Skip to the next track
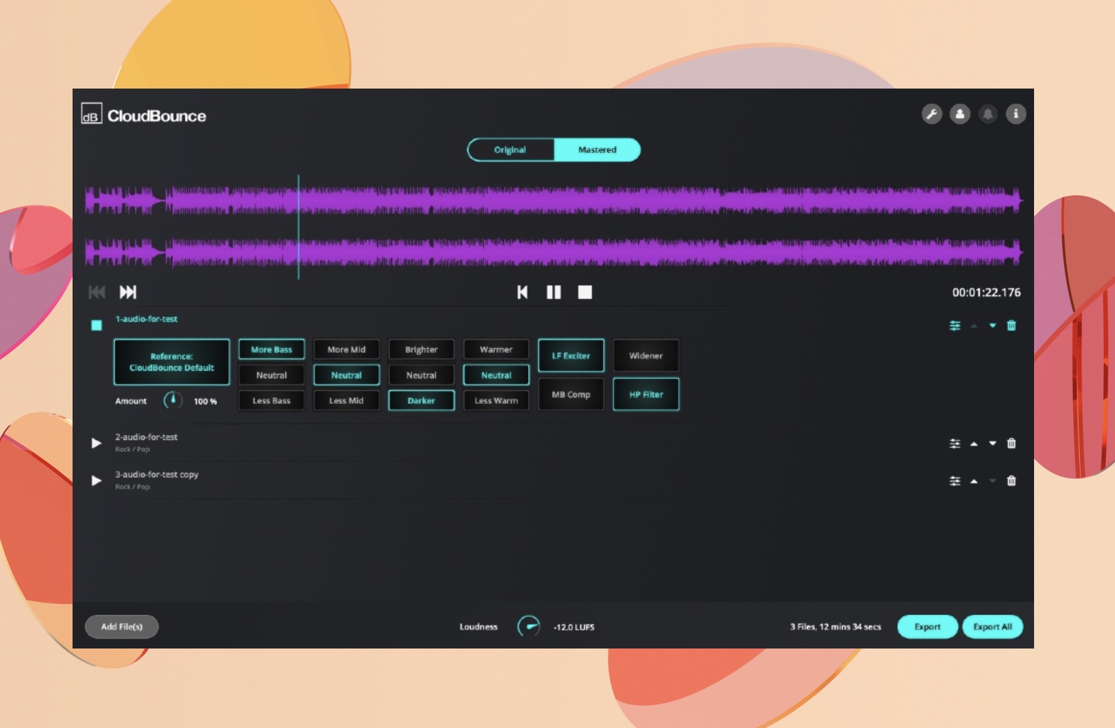1115x728 pixels. click(x=128, y=292)
